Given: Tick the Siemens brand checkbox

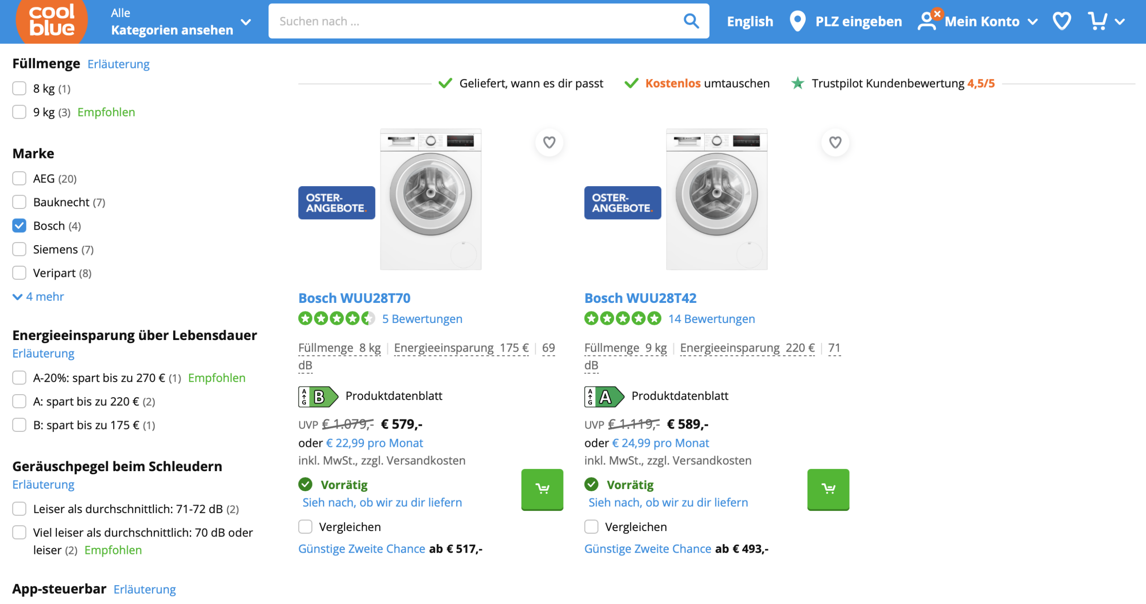Looking at the screenshot, I should [19, 249].
